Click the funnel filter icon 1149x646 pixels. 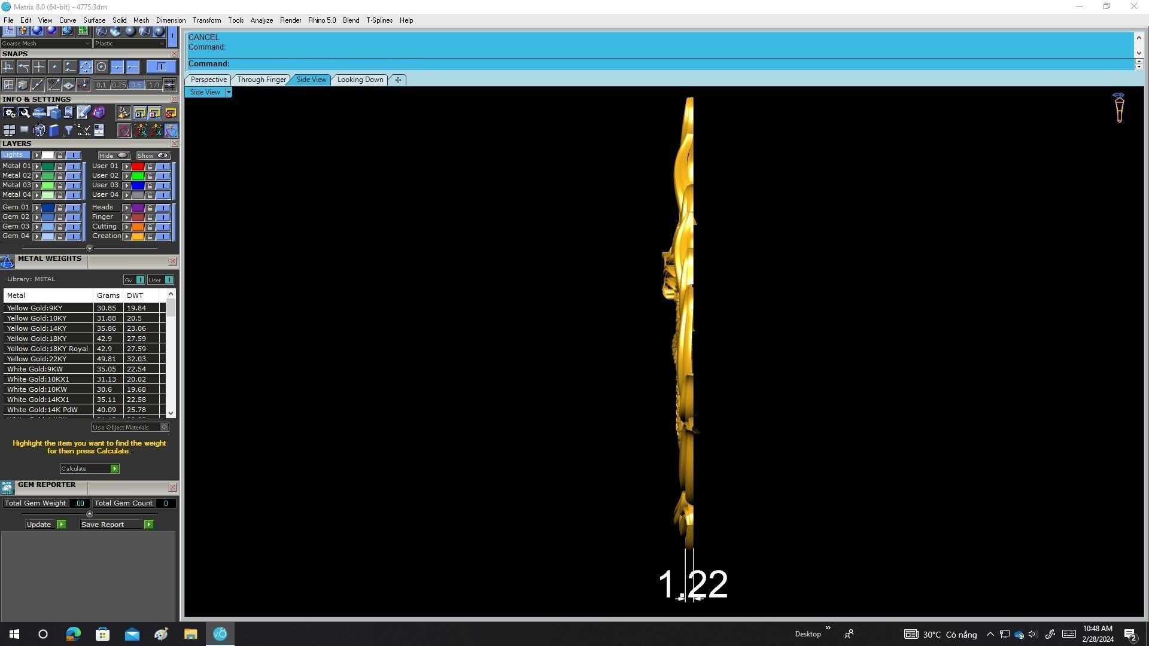[x=69, y=130]
